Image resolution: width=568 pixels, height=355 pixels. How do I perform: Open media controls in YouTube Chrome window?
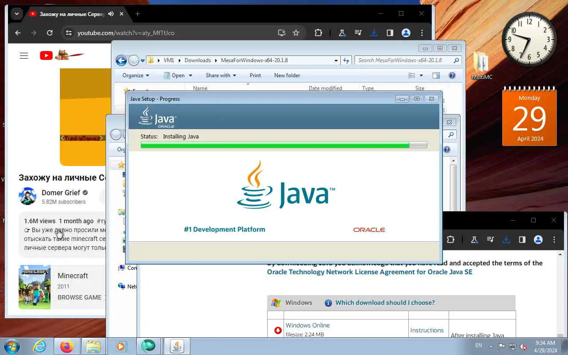click(x=358, y=33)
